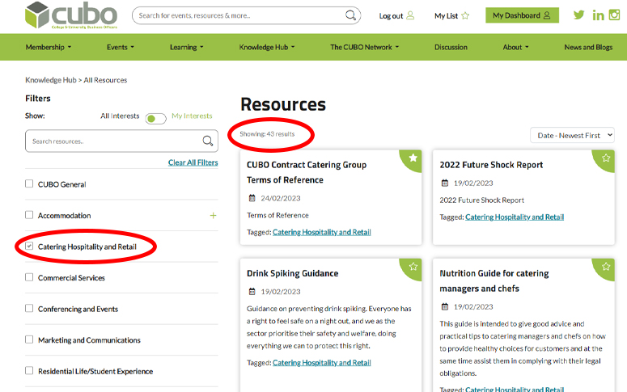
Task: Open the Instagram icon link
Action: [x=614, y=15]
